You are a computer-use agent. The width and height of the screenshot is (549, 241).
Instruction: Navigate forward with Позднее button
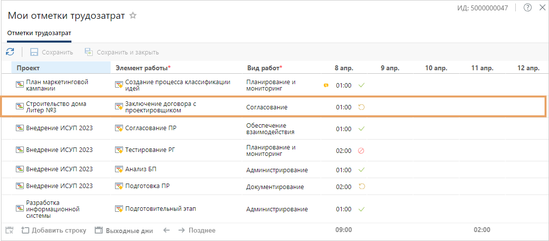[197, 230]
